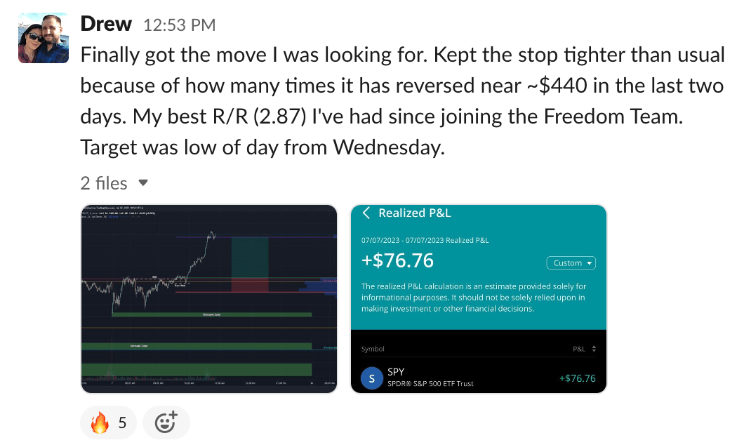Click the Symbol column header
Viewport: 744px width, 445px height.
373,349
